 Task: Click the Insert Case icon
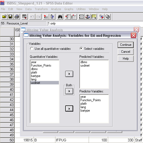tap(68, 17)
